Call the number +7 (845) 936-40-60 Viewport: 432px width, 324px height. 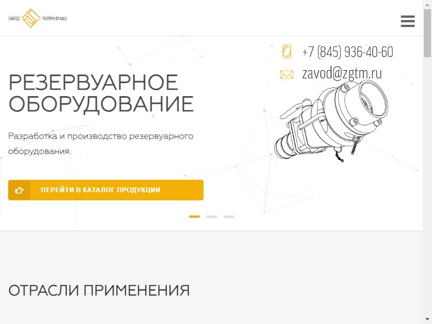tap(348, 51)
